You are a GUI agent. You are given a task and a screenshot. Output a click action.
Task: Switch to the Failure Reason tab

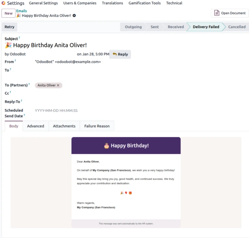coord(97,126)
